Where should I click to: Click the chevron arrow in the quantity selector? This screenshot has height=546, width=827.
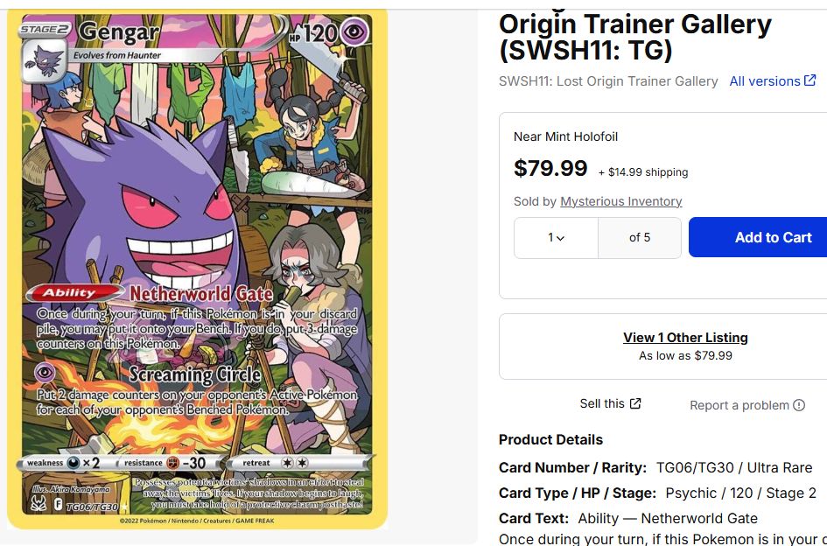(x=560, y=239)
